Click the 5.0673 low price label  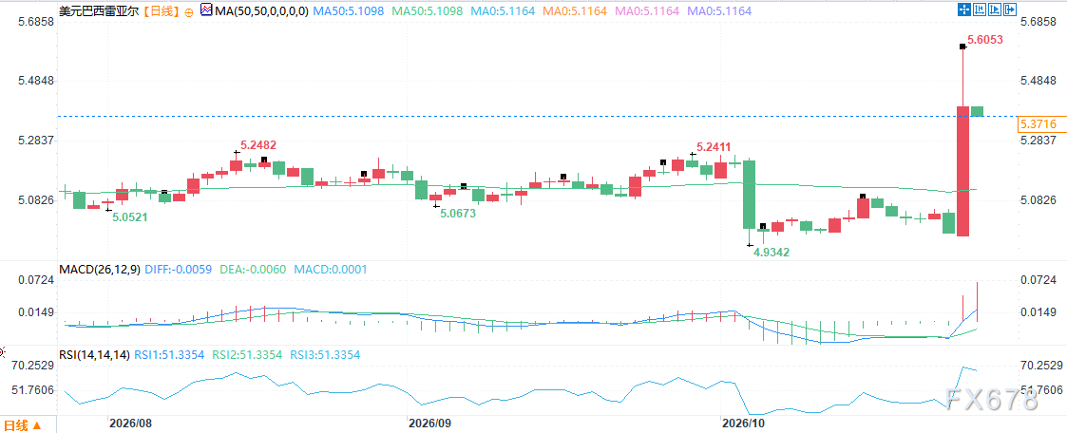(458, 213)
